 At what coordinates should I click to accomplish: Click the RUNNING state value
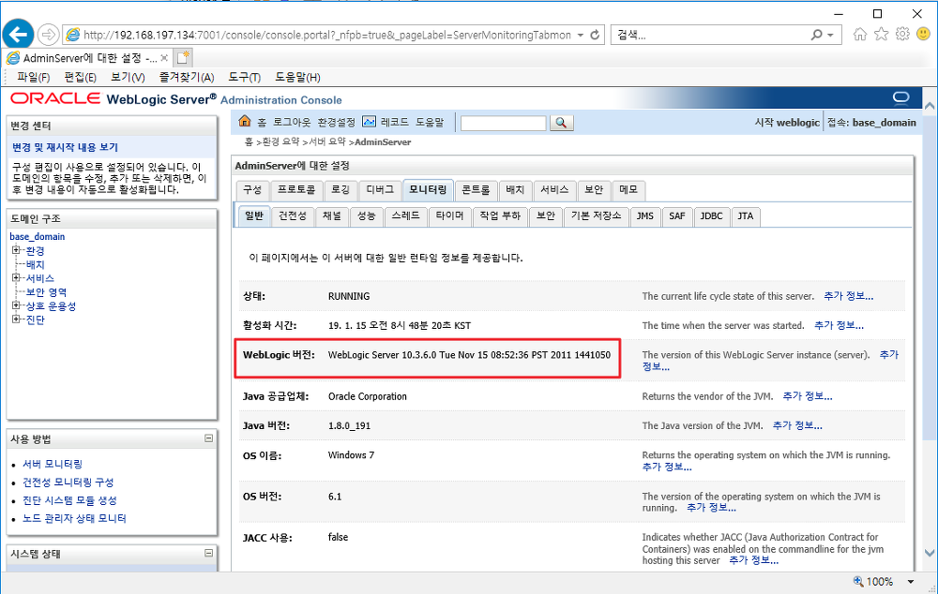tap(349, 296)
